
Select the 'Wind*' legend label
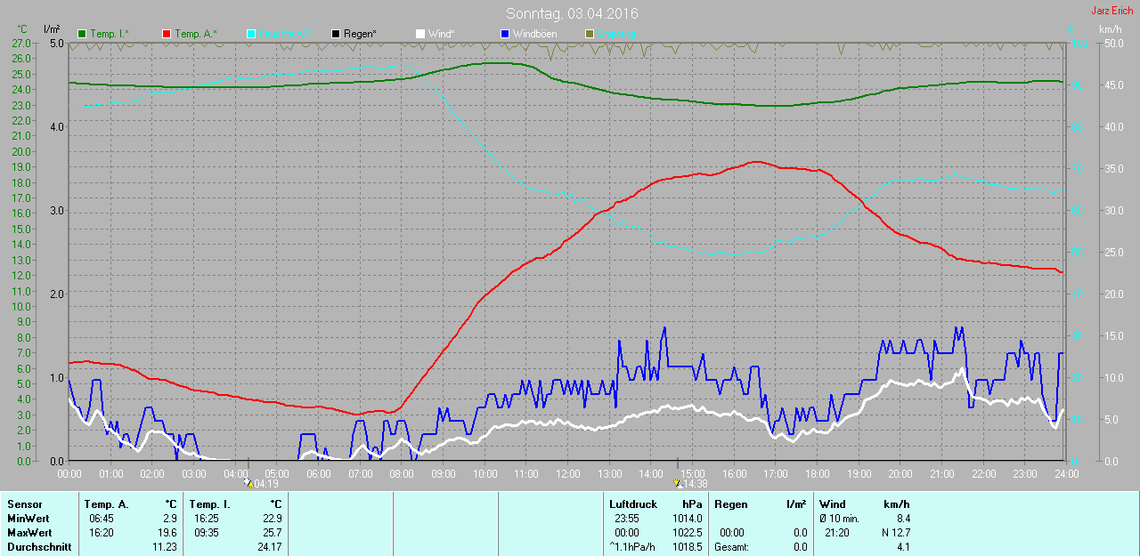pos(441,34)
